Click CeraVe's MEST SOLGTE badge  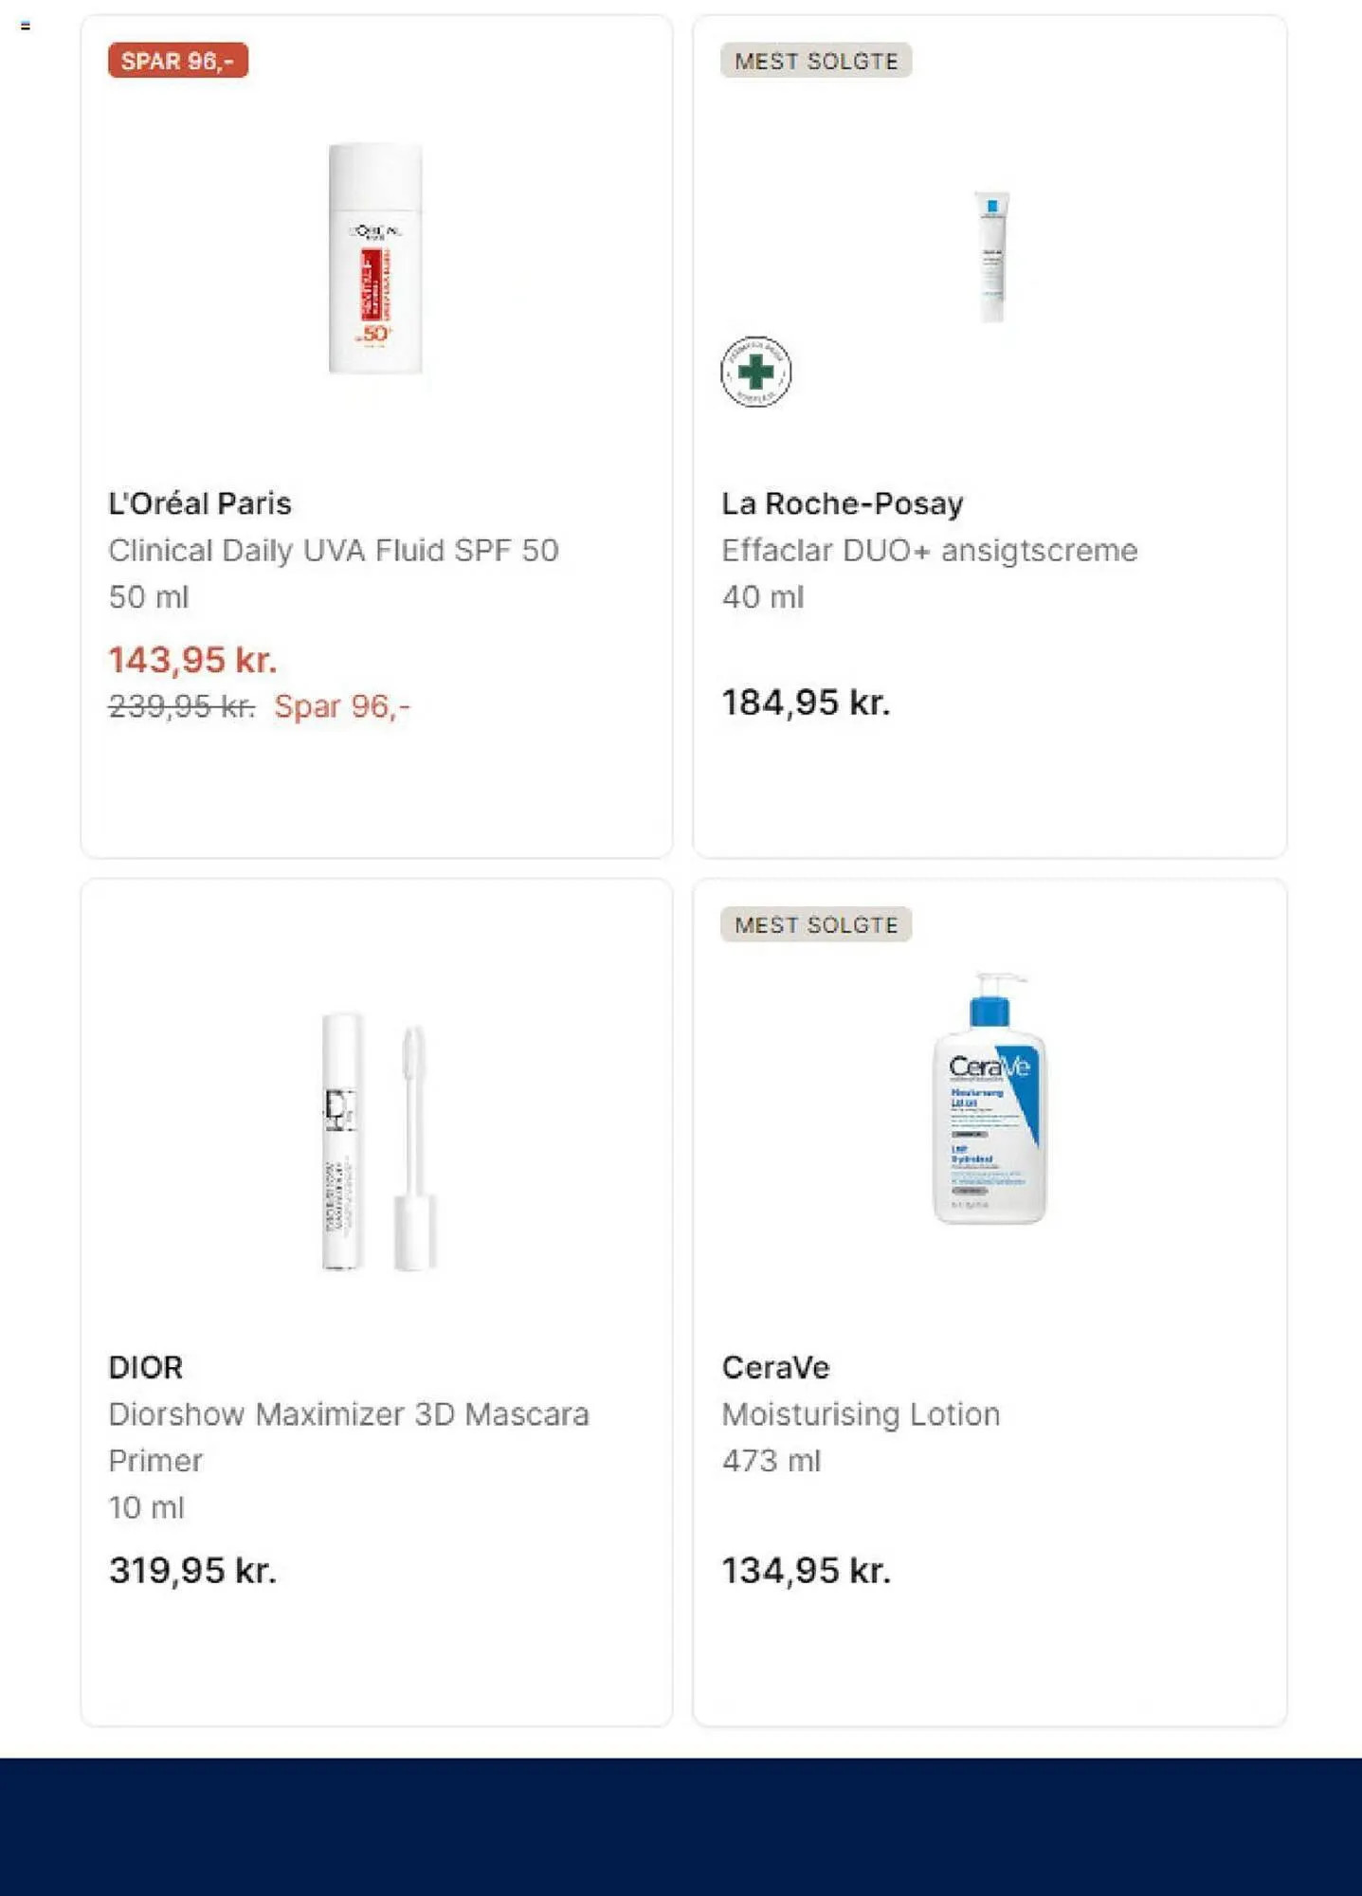(x=815, y=924)
